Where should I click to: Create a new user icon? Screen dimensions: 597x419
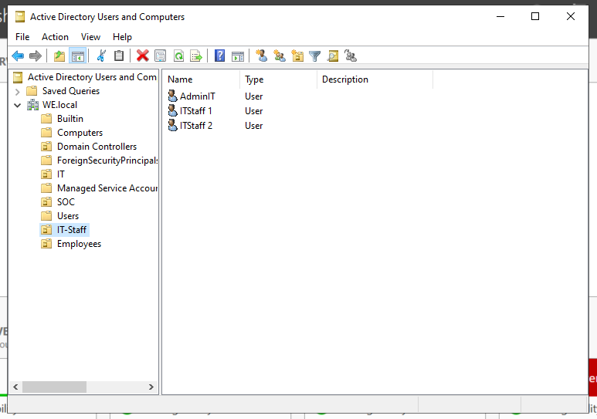(261, 56)
